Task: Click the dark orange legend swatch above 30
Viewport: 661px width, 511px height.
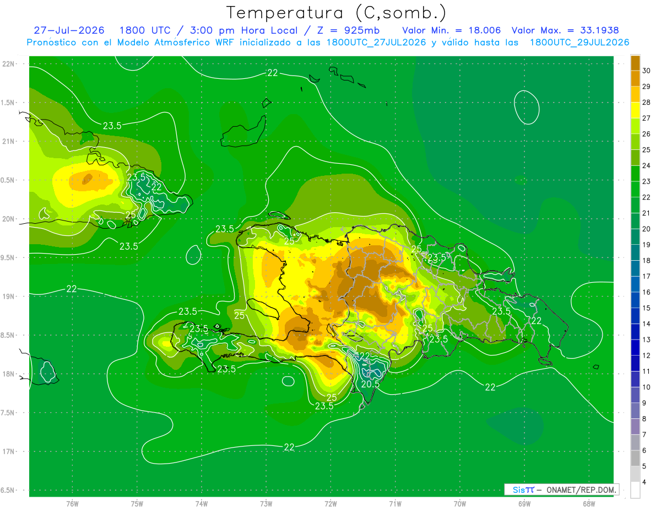Action: 635,62
